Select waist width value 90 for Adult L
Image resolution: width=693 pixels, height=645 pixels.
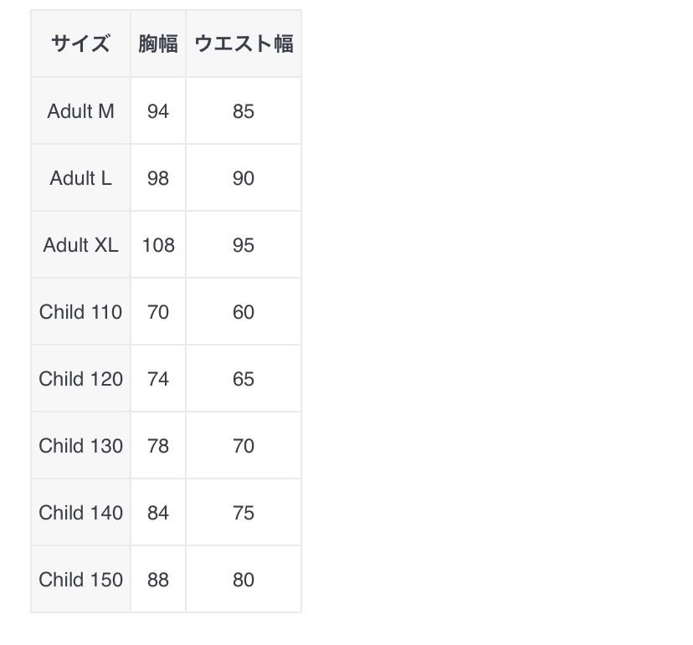[x=244, y=178]
